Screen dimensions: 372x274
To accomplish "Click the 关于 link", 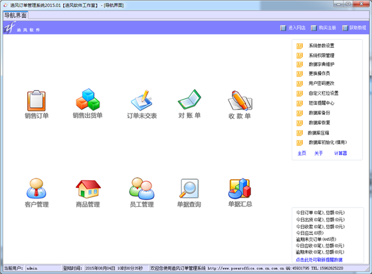I will tap(318, 153).
